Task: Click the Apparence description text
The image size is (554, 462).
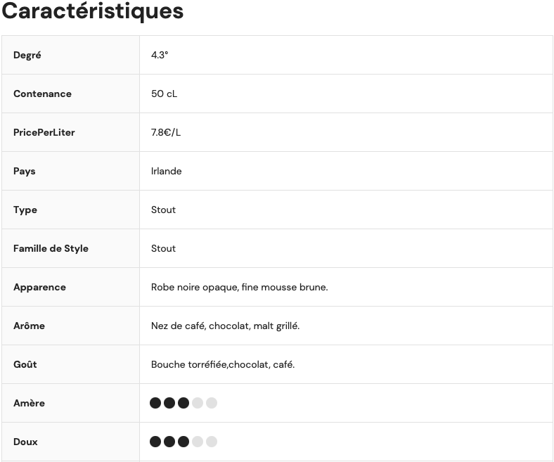Action: coord(239,287)
